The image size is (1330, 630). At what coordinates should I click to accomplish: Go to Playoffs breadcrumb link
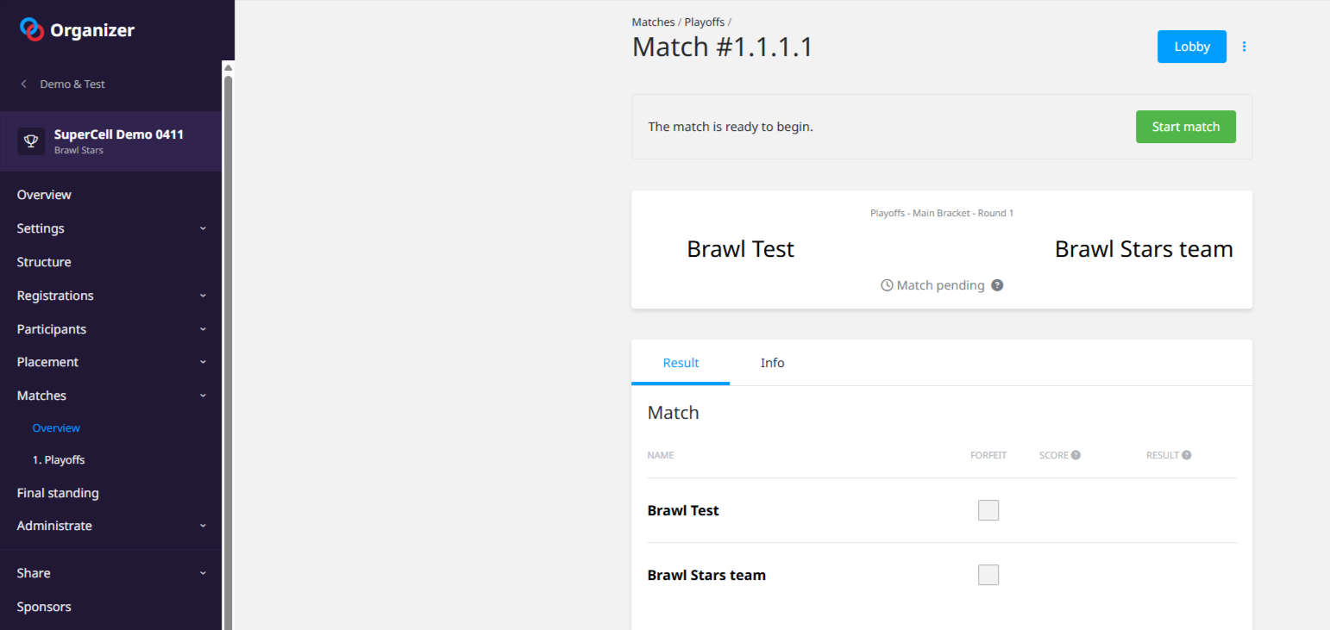pos(704,22)
